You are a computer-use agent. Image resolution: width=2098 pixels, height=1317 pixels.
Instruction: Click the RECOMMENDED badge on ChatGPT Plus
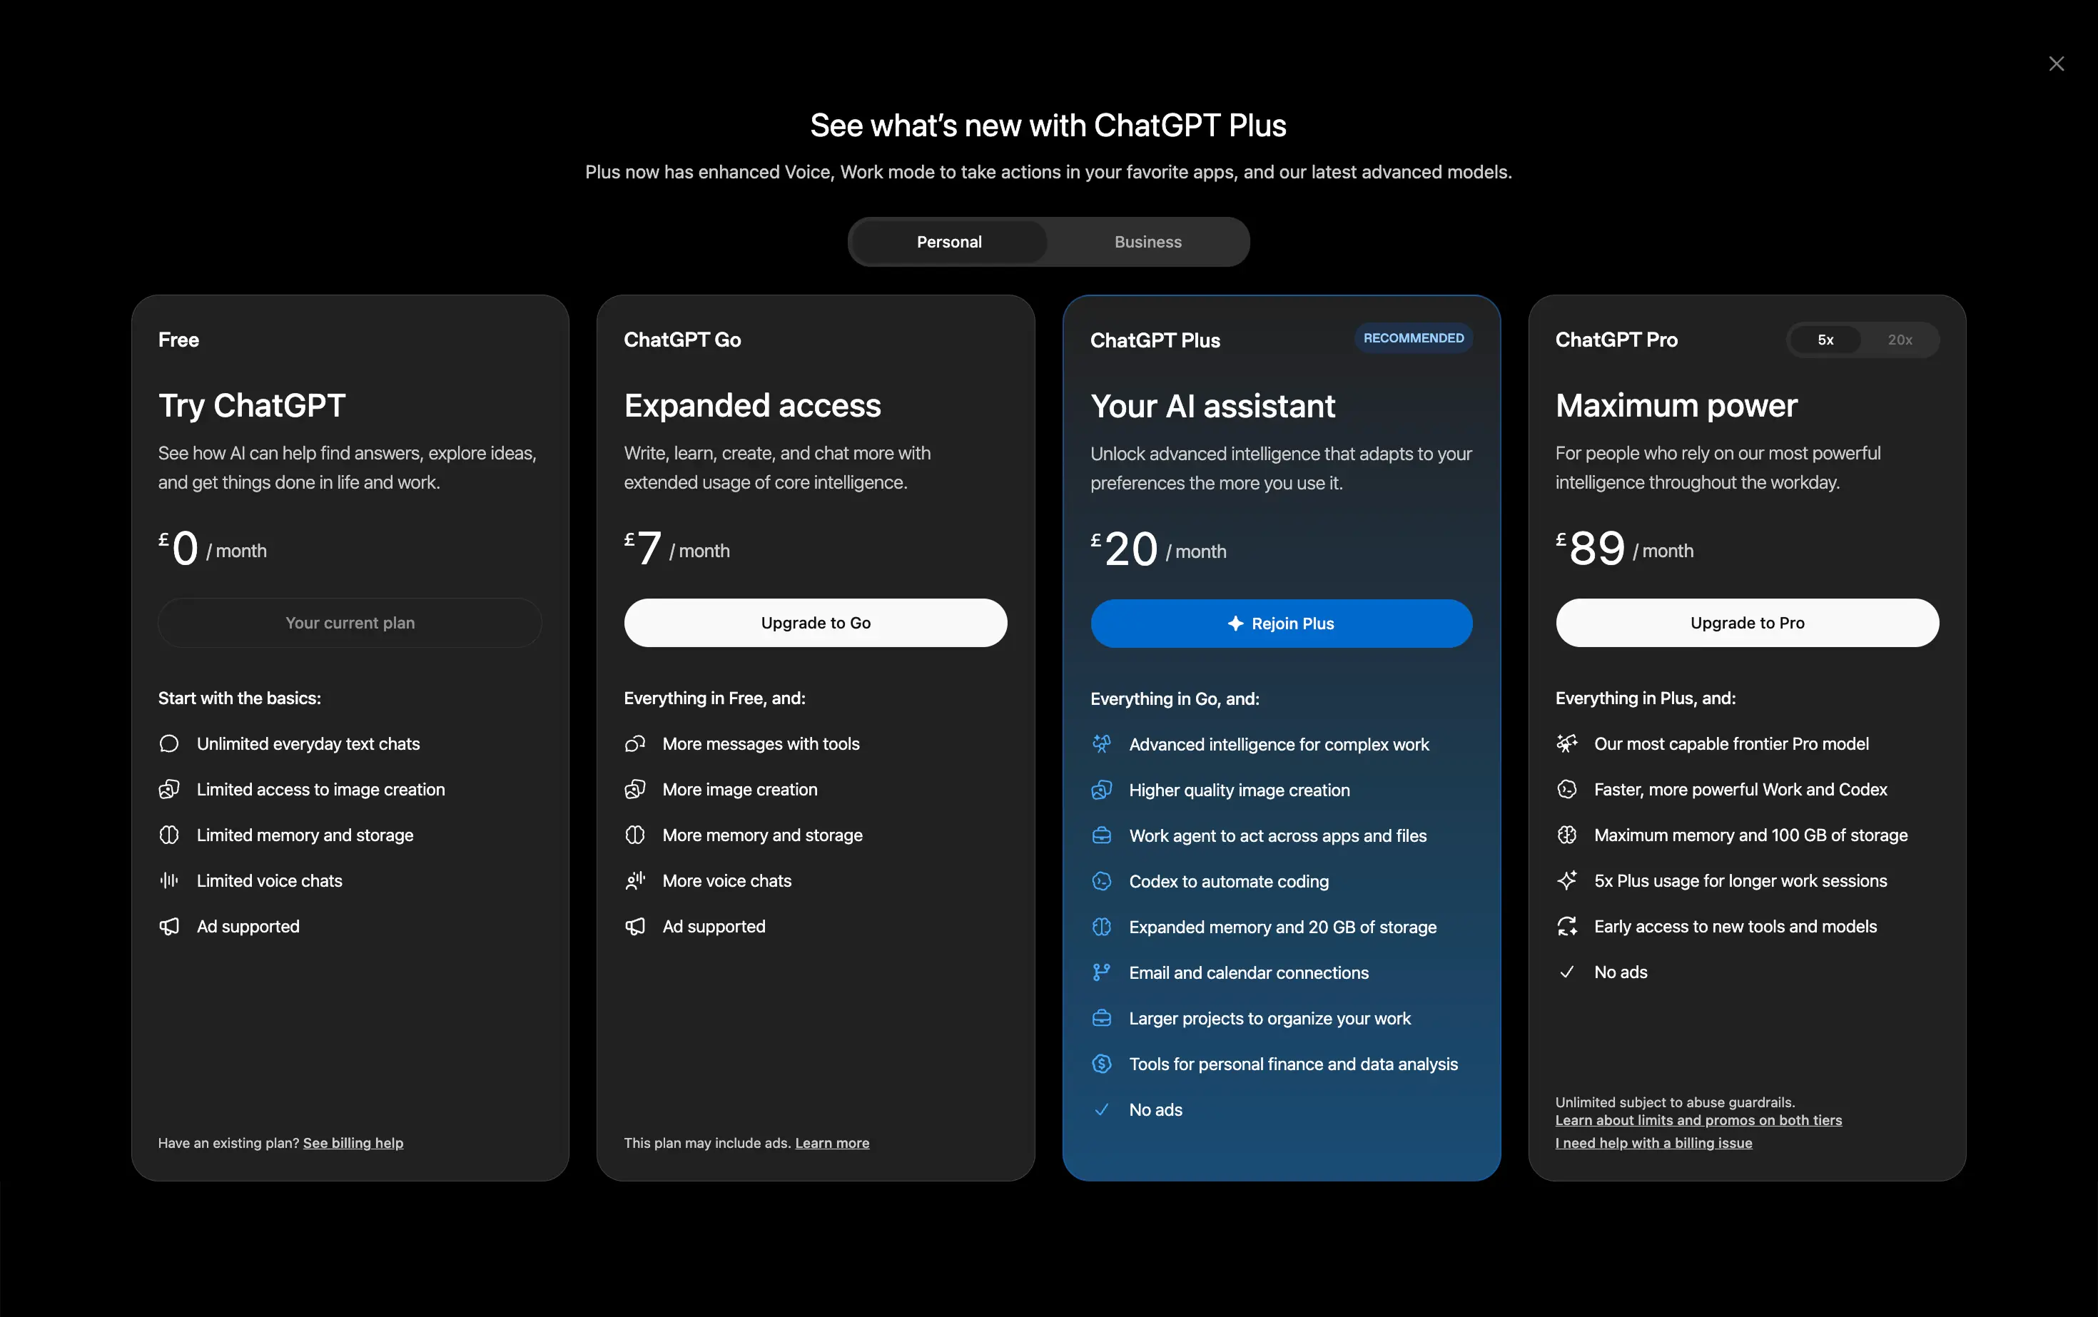(x=1413, y=338)
